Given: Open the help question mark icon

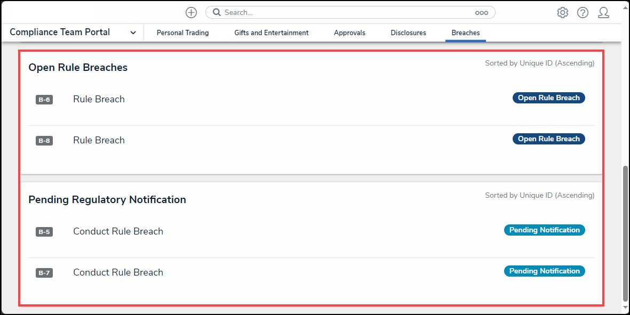Looking at the screenshot, I should pos(583,13).
